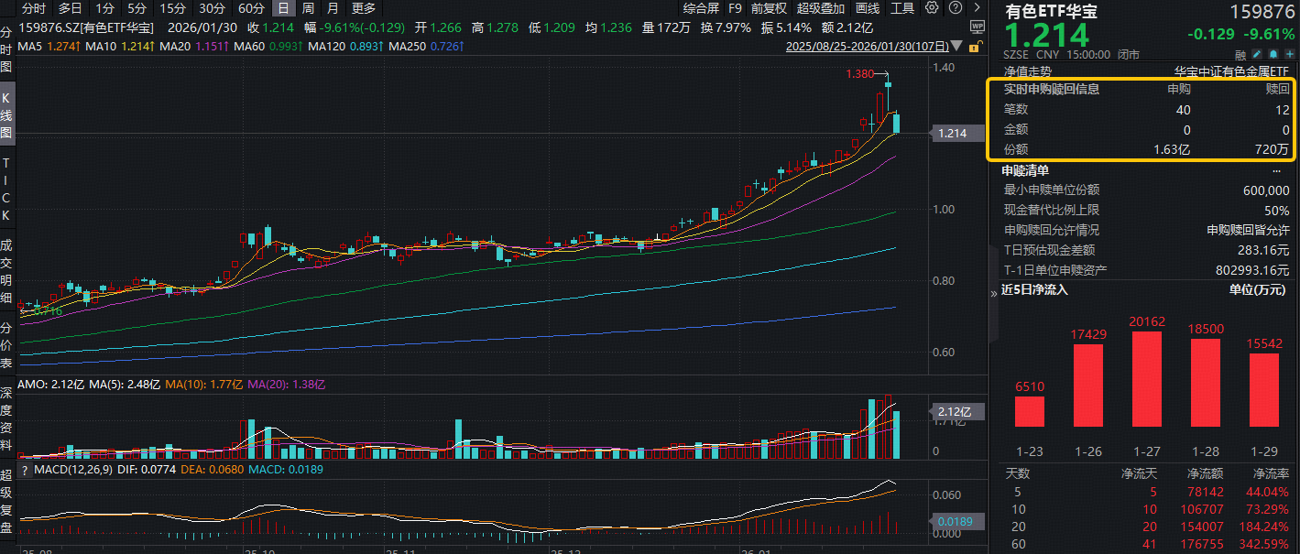
Task: Click the MACD question mark help icon
Action: pos(25,470)
